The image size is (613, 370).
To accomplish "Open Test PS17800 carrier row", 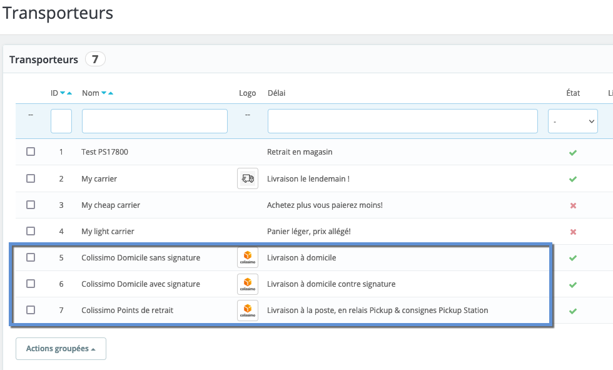I will [105, 152].
